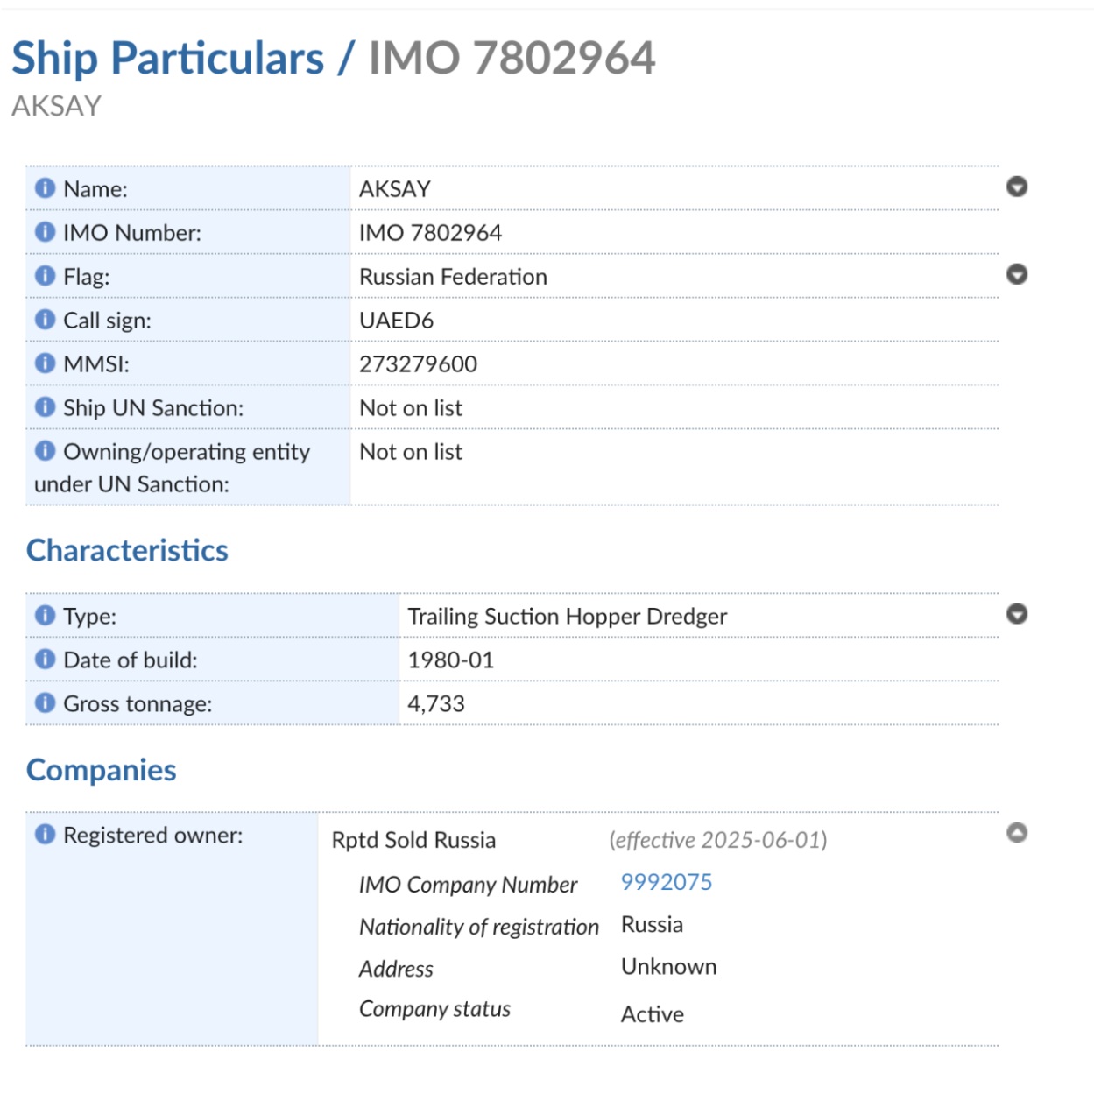Click the info icon next to Flag
Screen dimensions: 1094x1094
(x=45, y=276)
